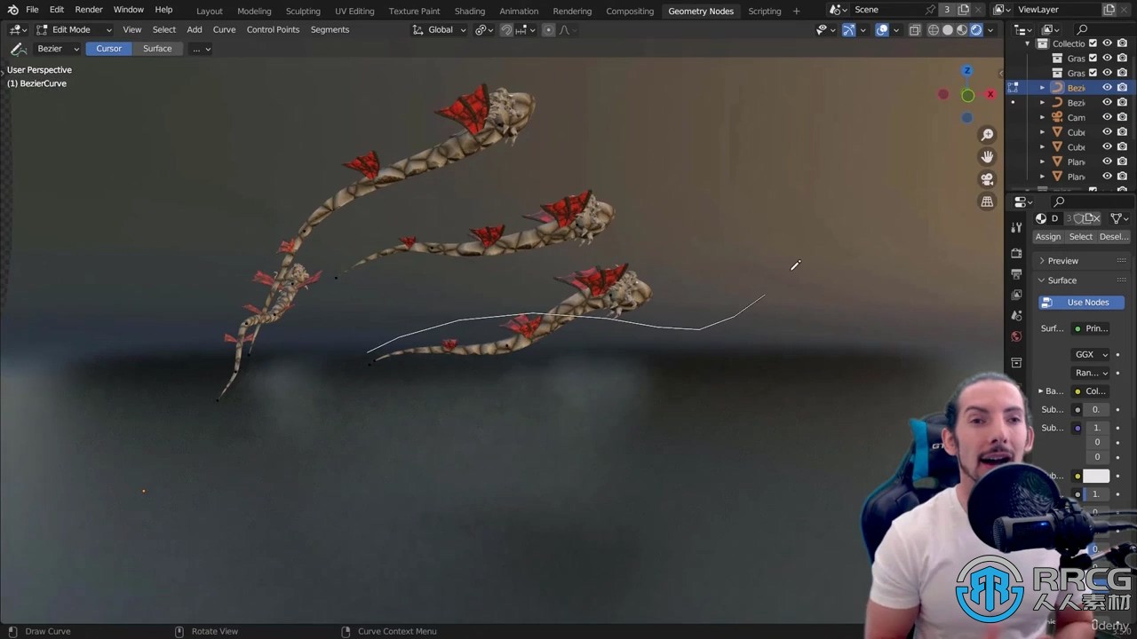Select the Draw tool icon
Viewport: 1137px width, 639px height.
[x=18, y=49]
